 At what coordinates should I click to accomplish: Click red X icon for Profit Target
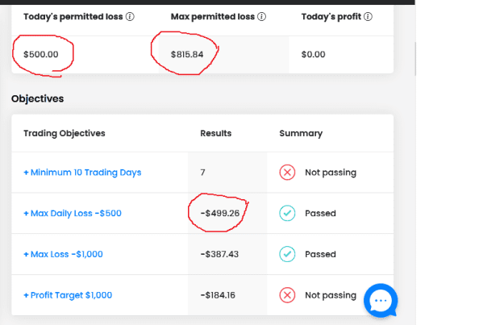tap(287, 295)
